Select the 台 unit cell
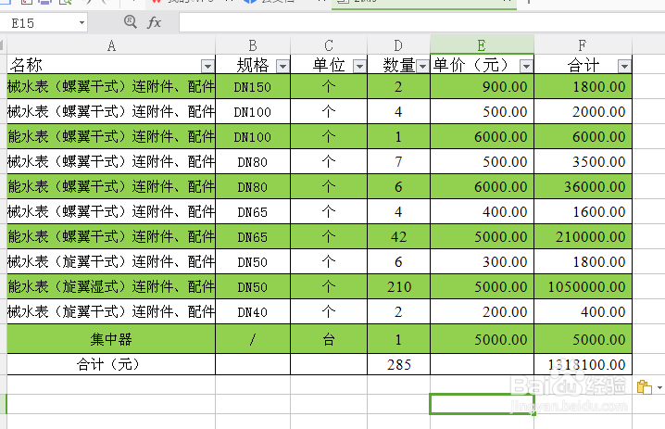 tap(329, 339)
